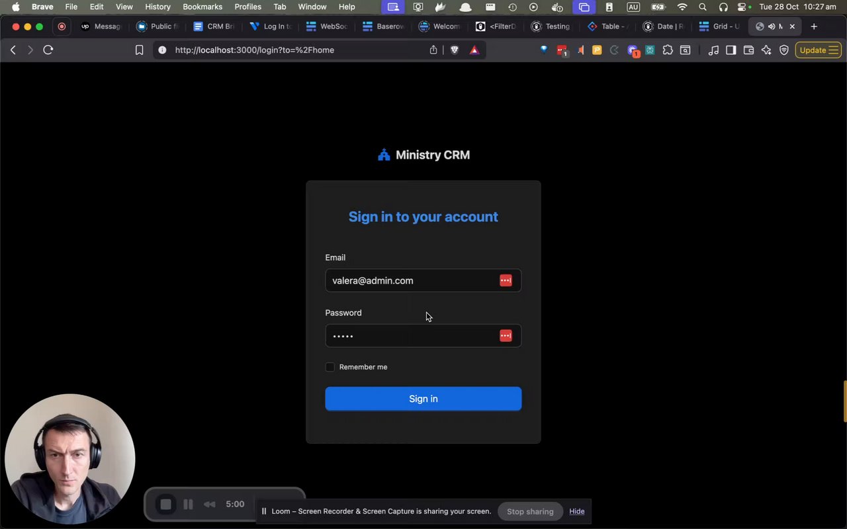The height and width of the screenshot is (529, 847).
Task: Switch to the Public files tab
Action: click(157, 26)
